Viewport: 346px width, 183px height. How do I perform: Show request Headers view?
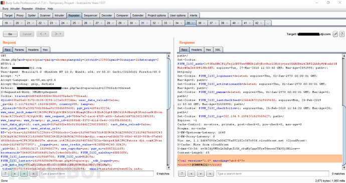(x=33, y=49)
